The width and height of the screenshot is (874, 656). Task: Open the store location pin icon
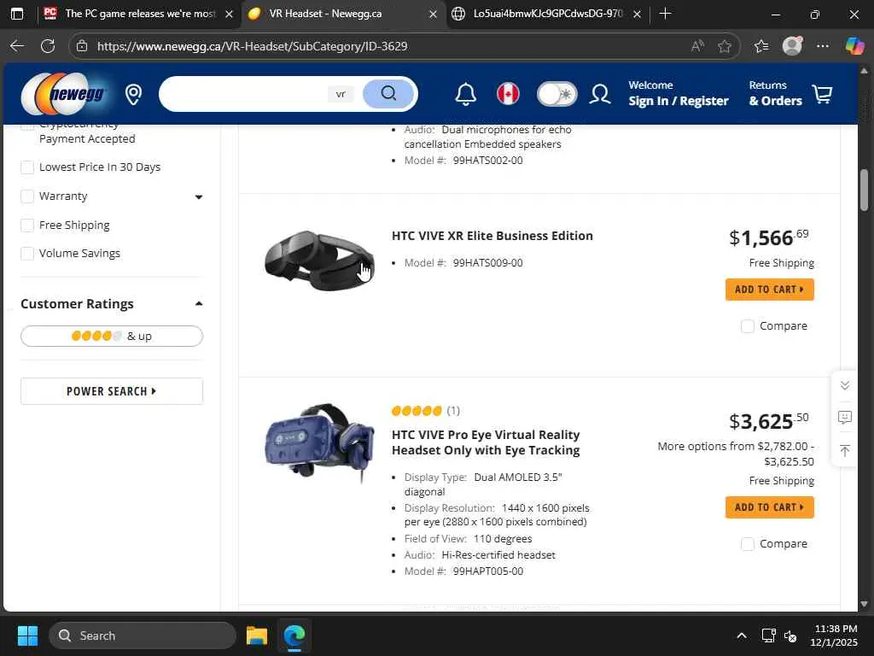[x=133, y=94]
